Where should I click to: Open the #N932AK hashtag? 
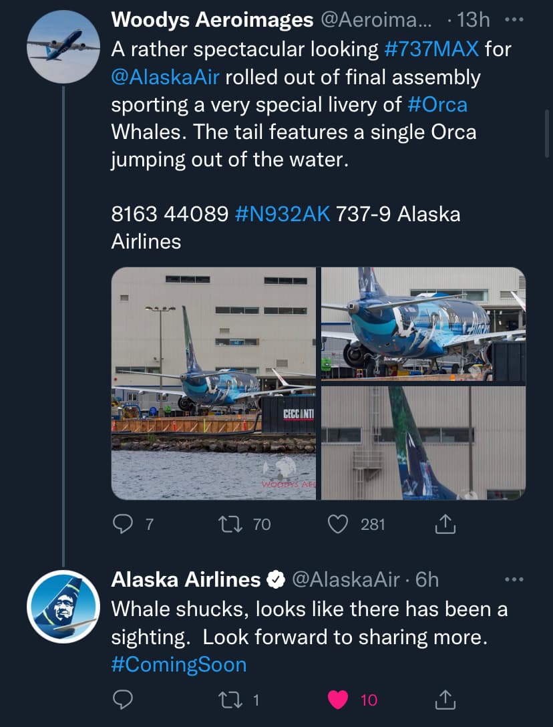pos(283,214)
